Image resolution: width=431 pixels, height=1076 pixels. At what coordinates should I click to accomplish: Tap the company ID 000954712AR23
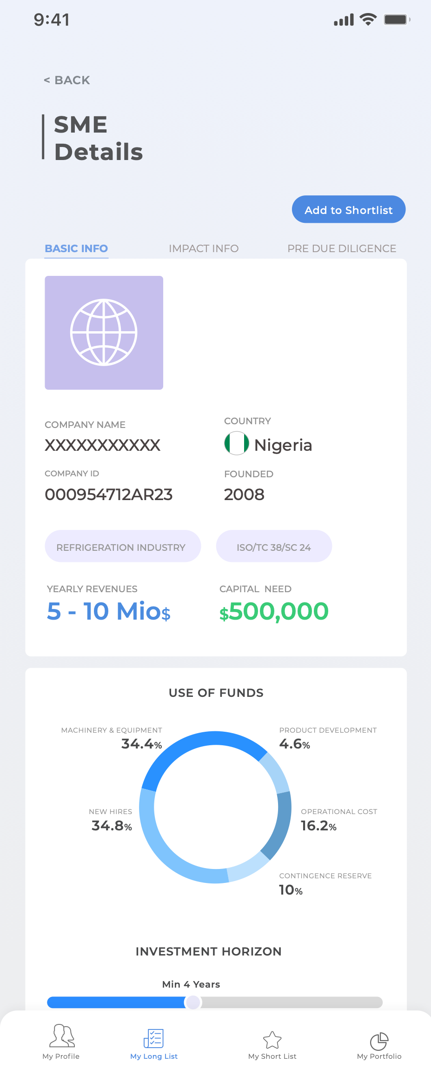pyautogui.click(x=109, y=495)
